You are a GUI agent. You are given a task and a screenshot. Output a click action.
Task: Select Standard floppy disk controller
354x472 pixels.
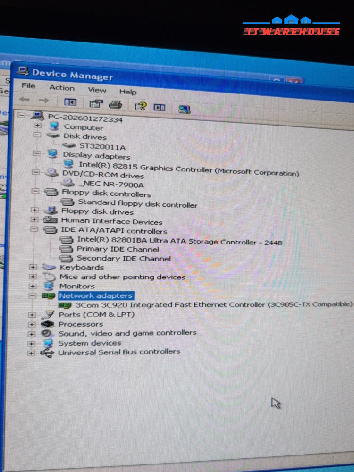(x=137, y=203)
